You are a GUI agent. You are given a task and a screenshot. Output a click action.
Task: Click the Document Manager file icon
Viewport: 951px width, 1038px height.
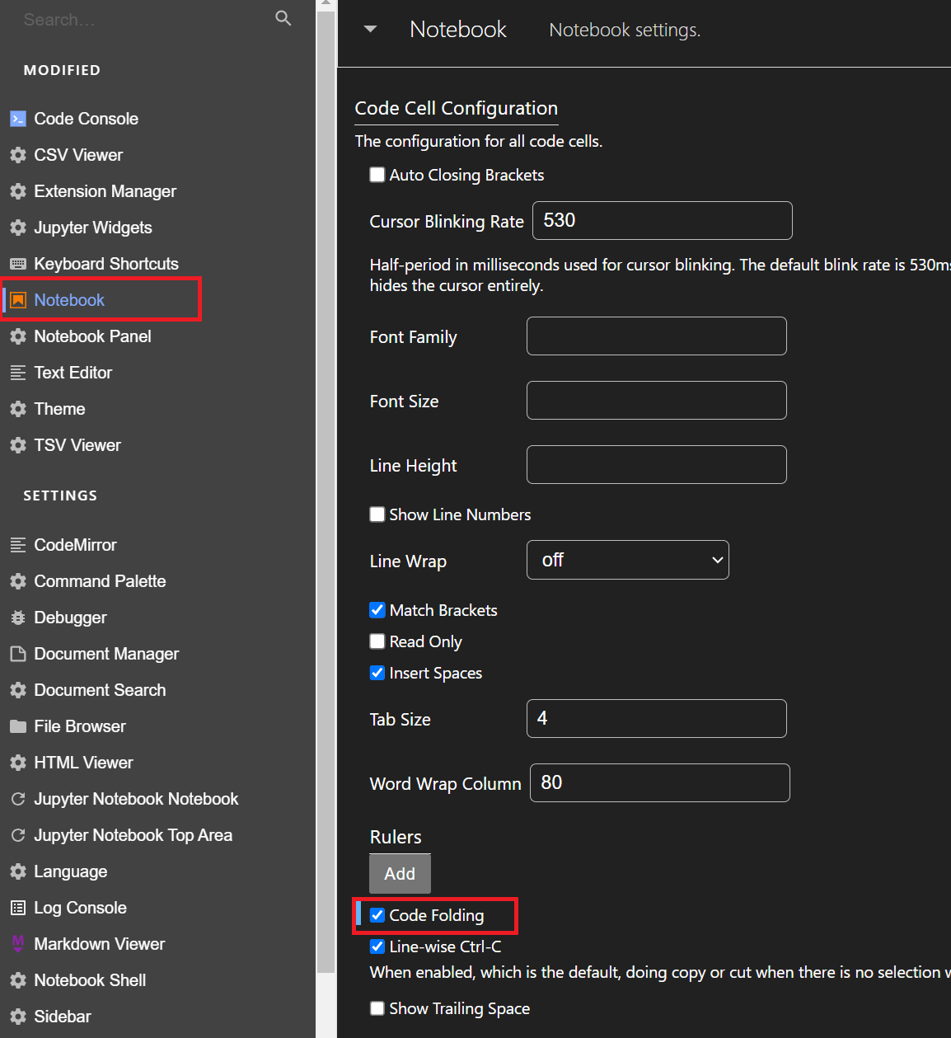tap(18, 654)
